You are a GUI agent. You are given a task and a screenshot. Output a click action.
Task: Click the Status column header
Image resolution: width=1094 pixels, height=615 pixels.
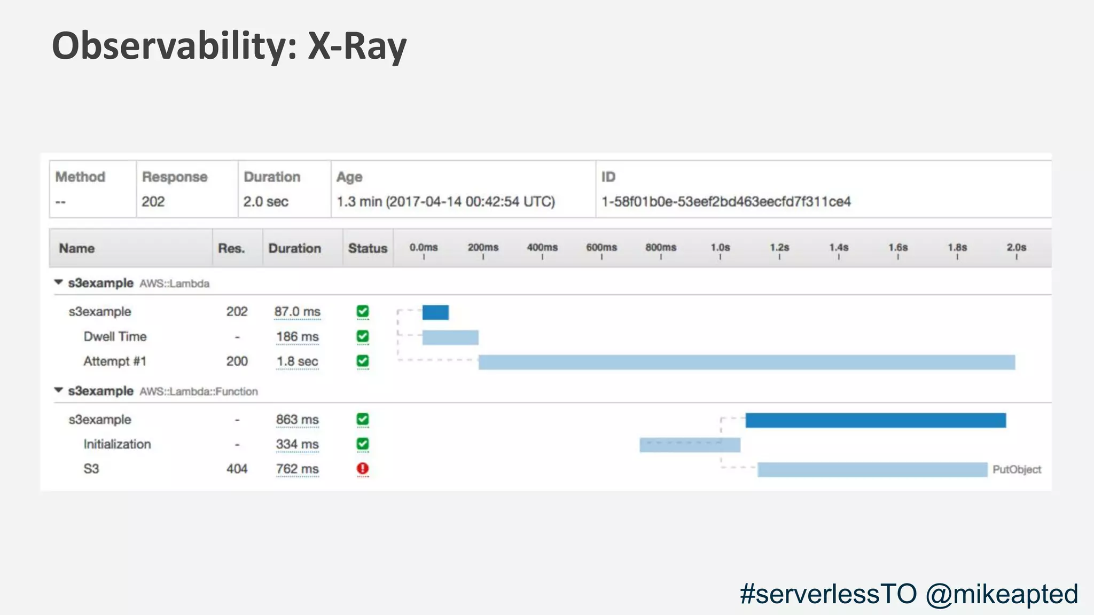(368, 248)
